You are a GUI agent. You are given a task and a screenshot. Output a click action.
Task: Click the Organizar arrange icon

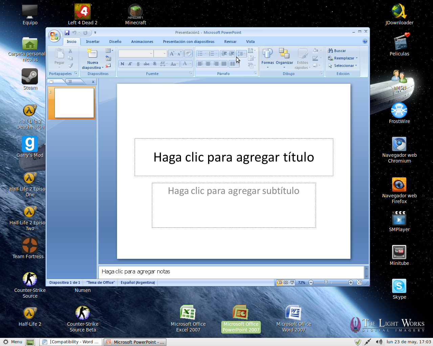tap(284, 53)
